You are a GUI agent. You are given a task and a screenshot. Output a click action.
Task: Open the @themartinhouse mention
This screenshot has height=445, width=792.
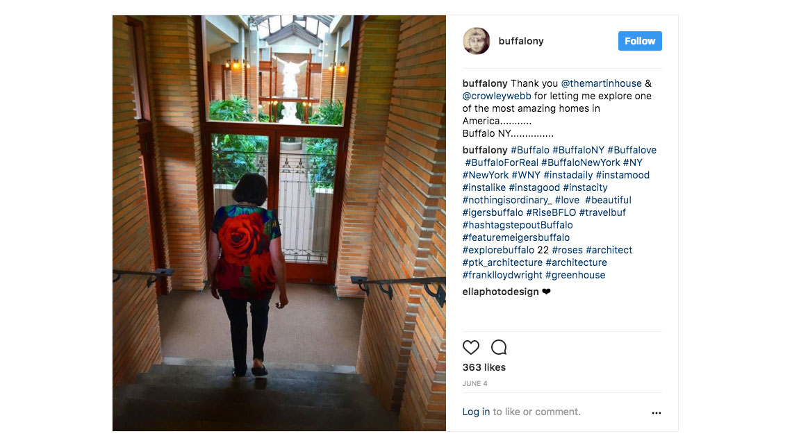click(x=601, y=83)
